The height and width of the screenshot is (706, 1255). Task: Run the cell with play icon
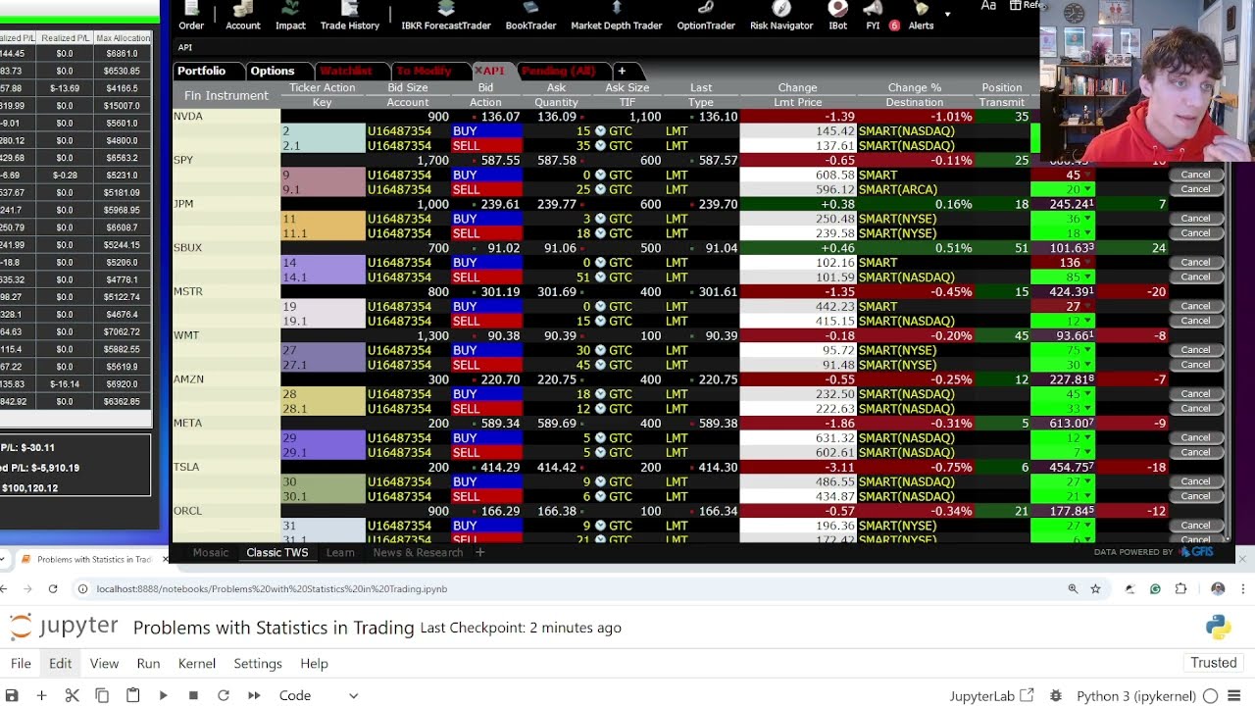click(163, 695)
